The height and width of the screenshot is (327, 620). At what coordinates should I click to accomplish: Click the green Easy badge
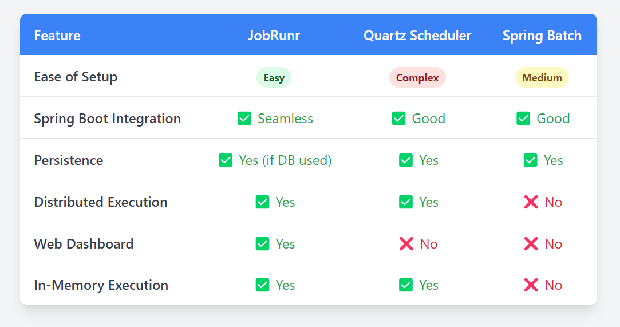point(274,77)
